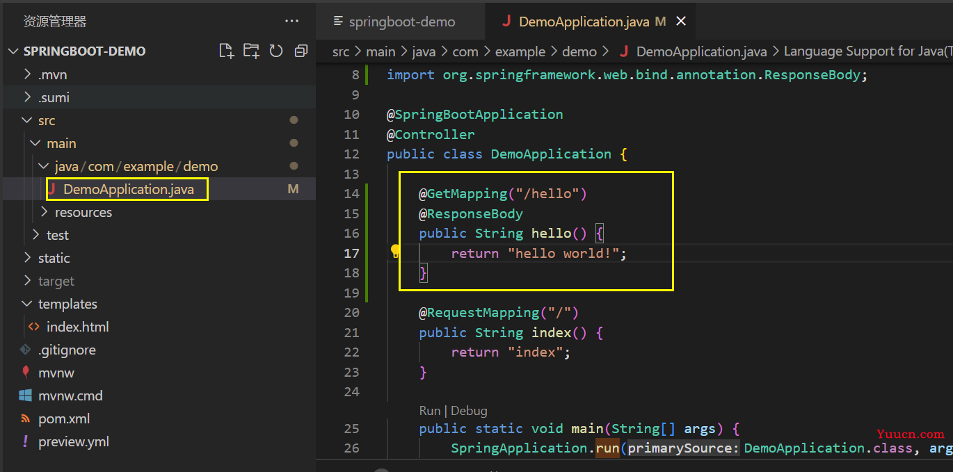The image size is (953, 472).
Task: Click the M git status badge on DemoApplication.java row
Action: pyautogui.click(x=293, y=189)
